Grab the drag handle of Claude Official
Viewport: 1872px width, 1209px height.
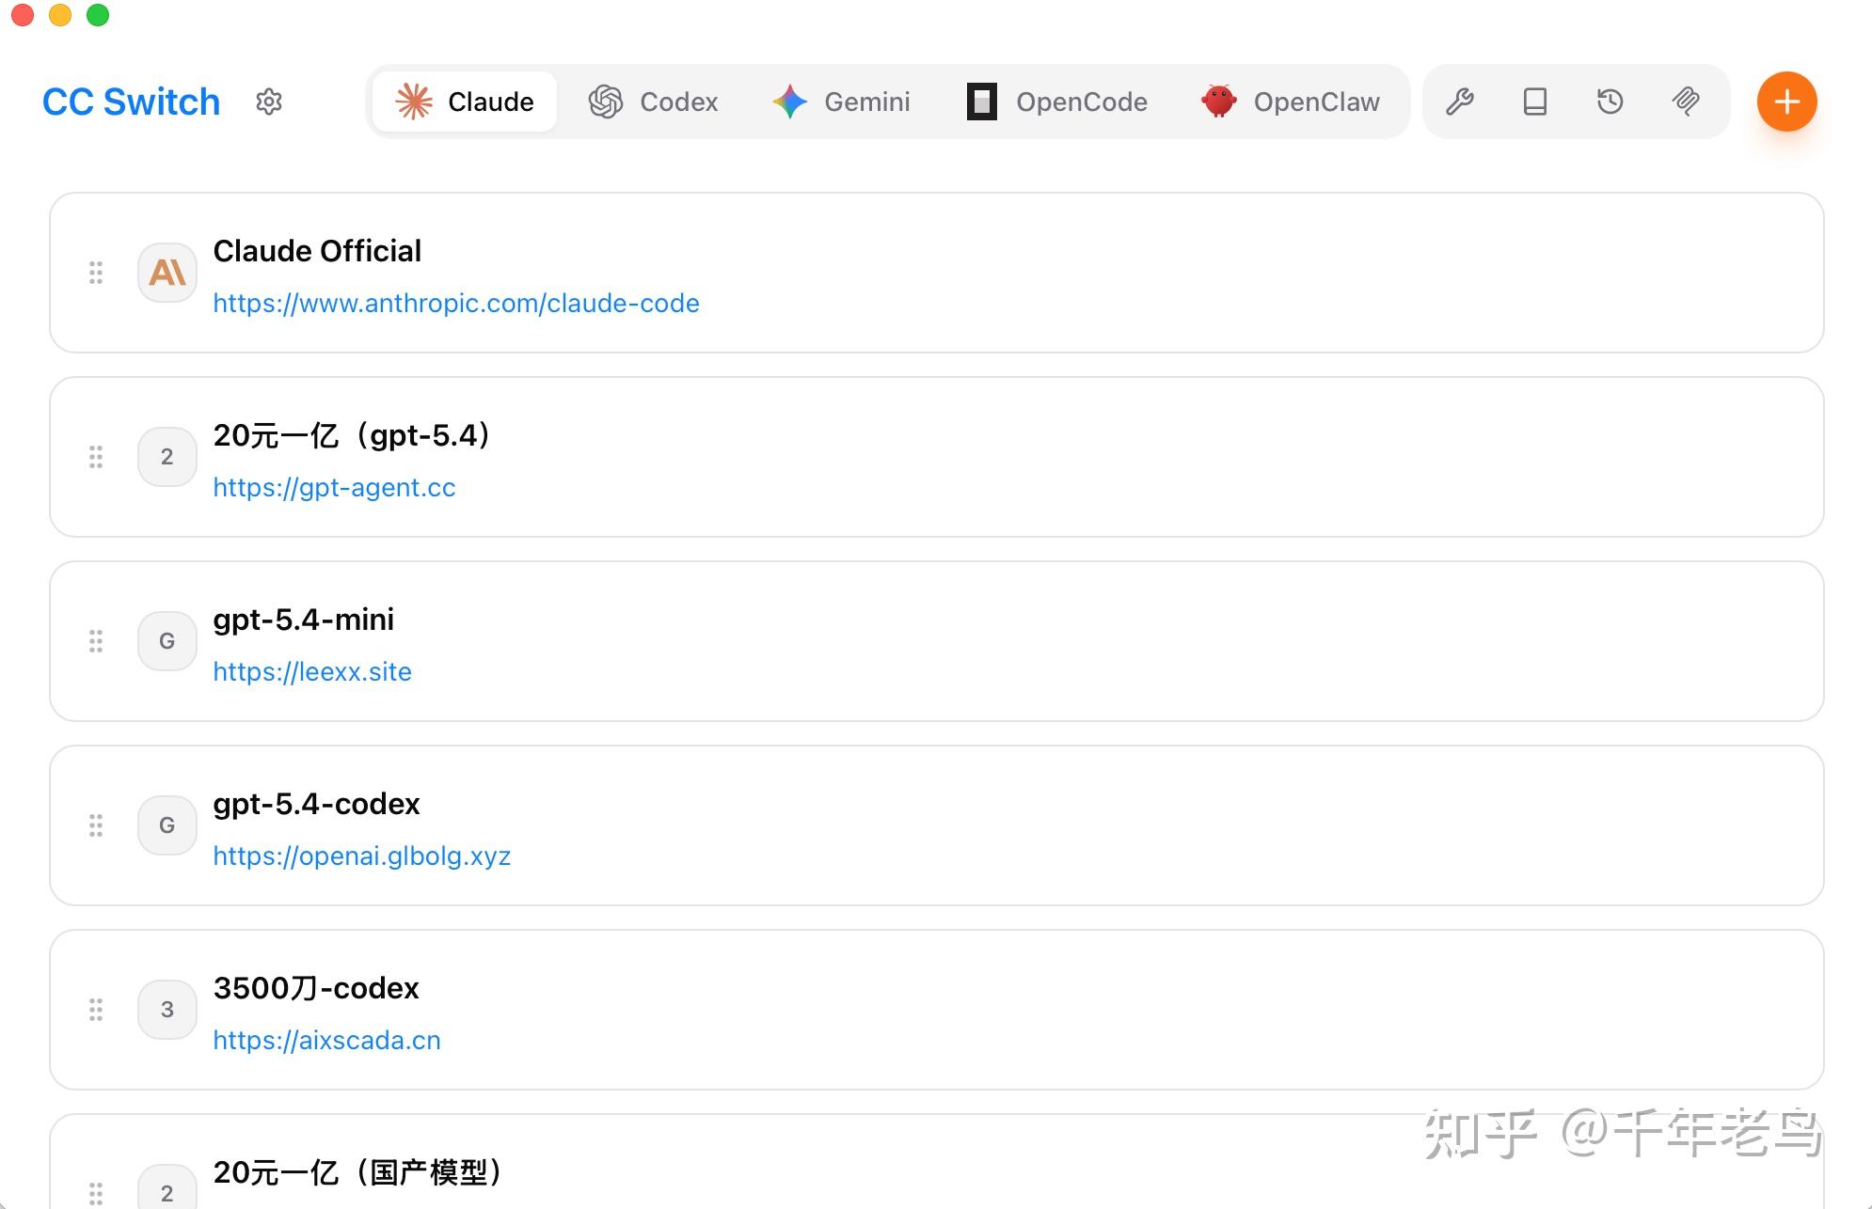[x=96, y=273]
